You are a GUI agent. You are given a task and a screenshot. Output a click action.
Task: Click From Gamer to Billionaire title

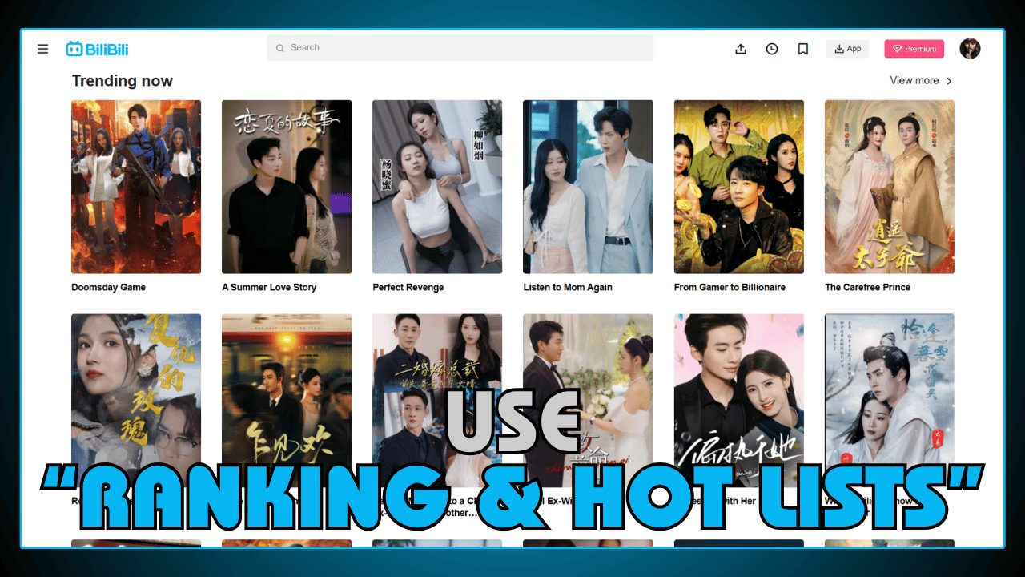(x=730, y=287)
